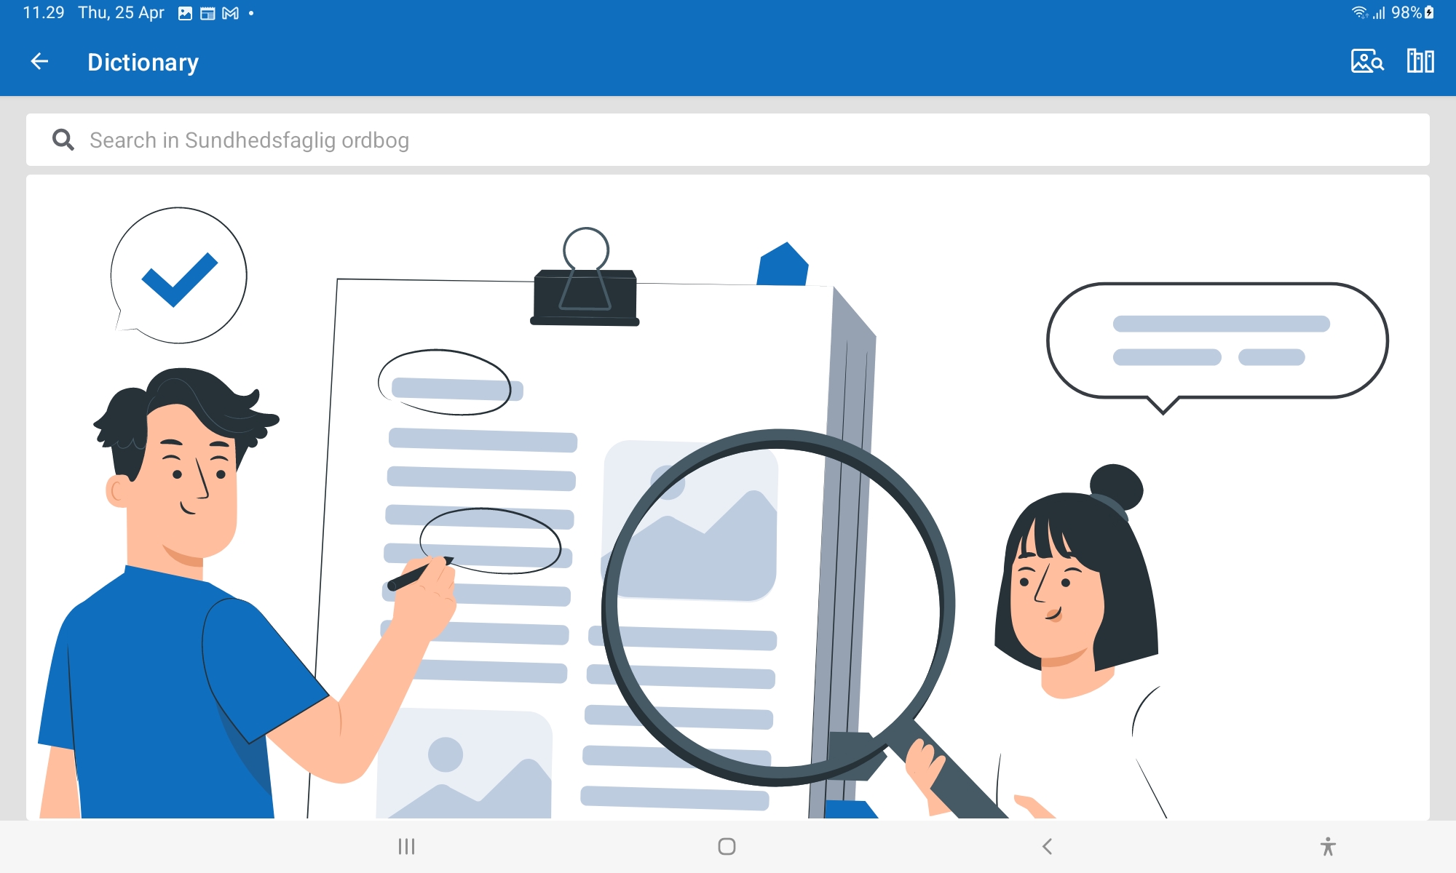Tap the Android navigation back chevron
The width and height of the screenshot is (1456, 873).
point(1047,846)
